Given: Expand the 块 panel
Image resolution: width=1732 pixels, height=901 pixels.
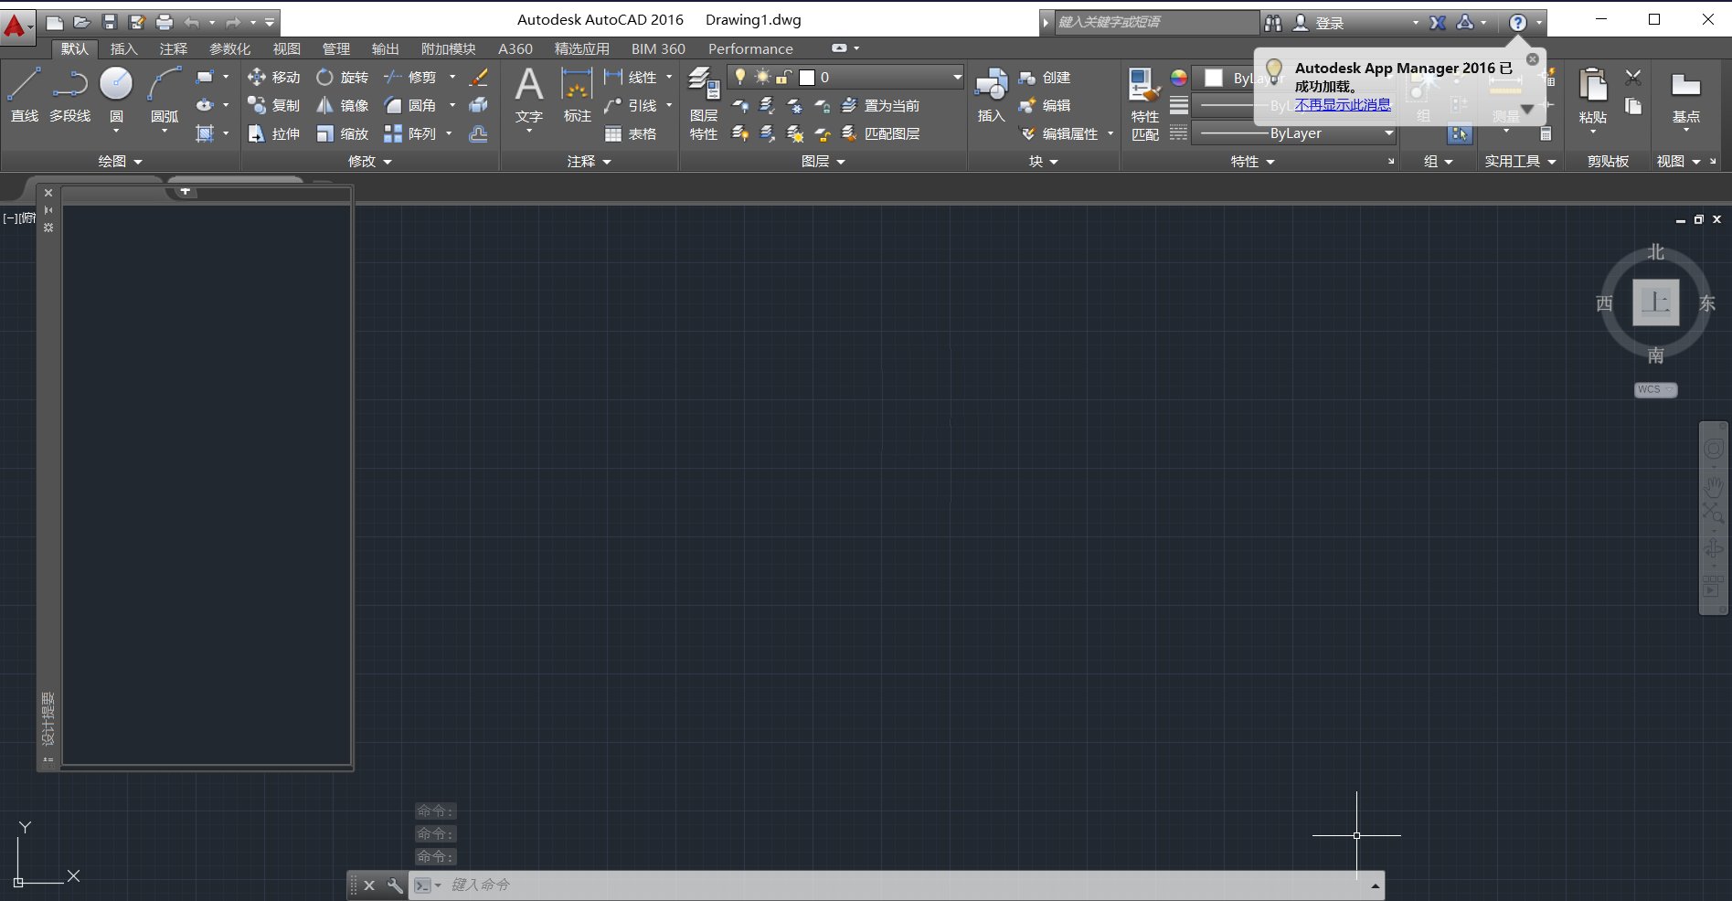Looking at the screenshot, I should point(1043,161).
